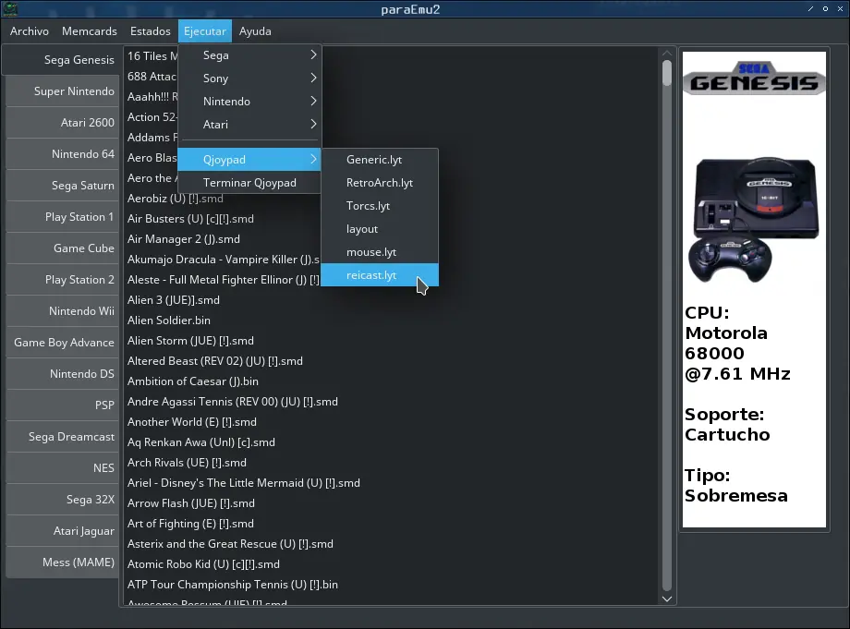The image size is (850, 629).
Task: Open the Archivo menu
Action: [x=30, y=31]
